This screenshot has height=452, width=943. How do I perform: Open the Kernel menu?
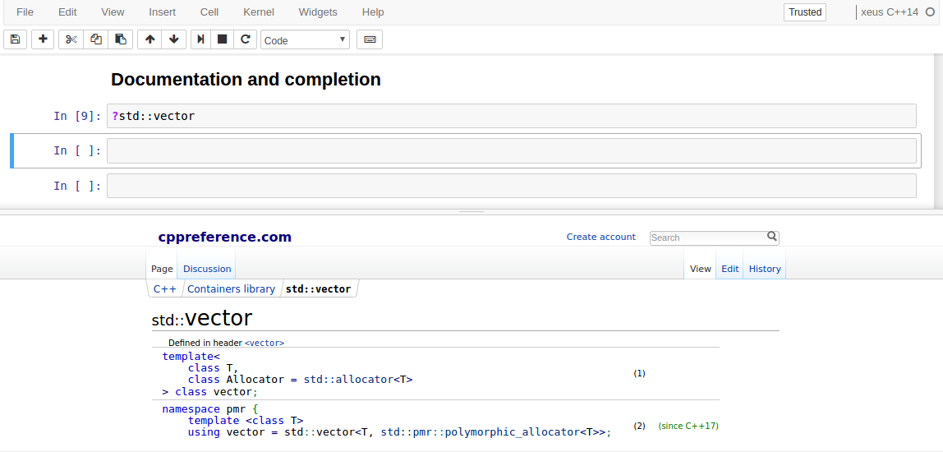259,12
